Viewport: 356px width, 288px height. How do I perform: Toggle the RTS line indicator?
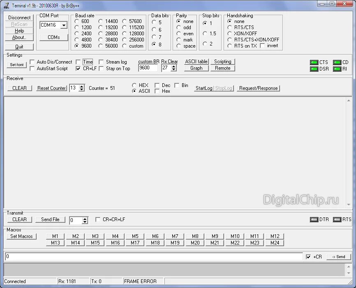point(337,219)
